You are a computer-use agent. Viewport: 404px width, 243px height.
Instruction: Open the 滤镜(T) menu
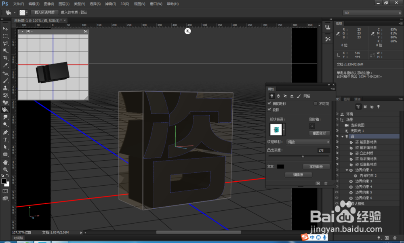(x=110, y=4)
